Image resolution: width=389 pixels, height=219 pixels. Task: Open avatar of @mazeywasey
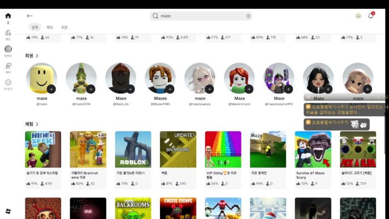tap(200, 78)
